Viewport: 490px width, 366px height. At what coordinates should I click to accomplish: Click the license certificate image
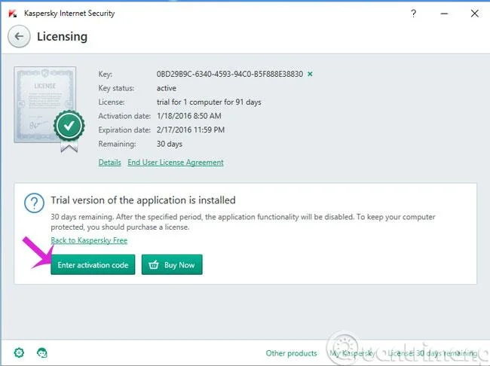pos(48,108)
